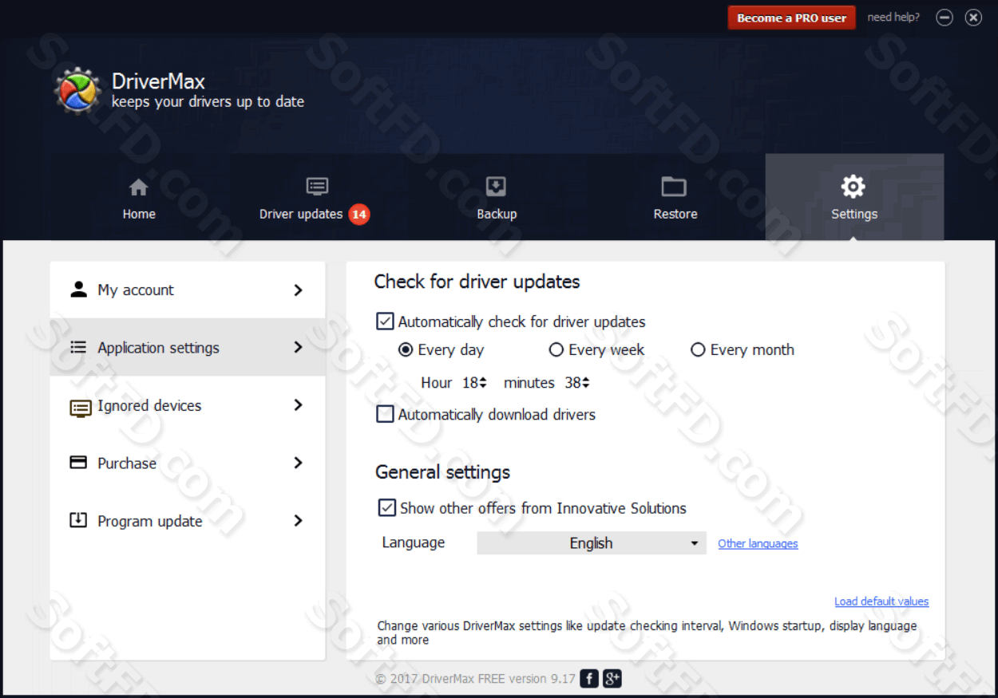998x698 pixels.
Task: Click the minutes spinner arrows
Action: 585,383
